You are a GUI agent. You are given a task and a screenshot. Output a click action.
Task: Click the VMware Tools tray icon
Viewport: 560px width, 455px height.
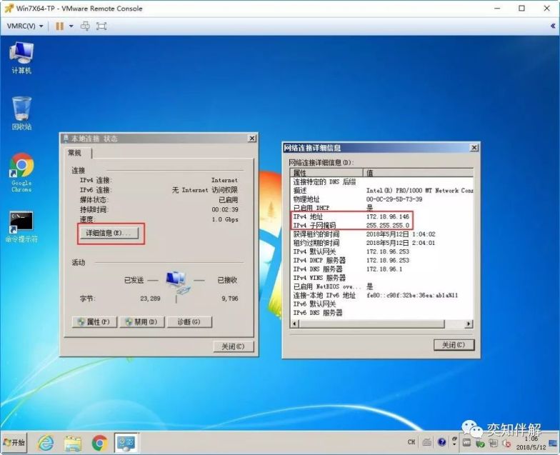(467, 443)
